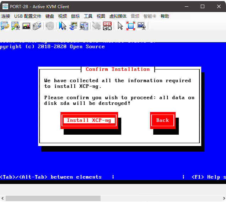Image resolution: width=226 pixels, height=202 pixels.
Task: Click the scrollbar left arrow
Action: pos(2,198)
